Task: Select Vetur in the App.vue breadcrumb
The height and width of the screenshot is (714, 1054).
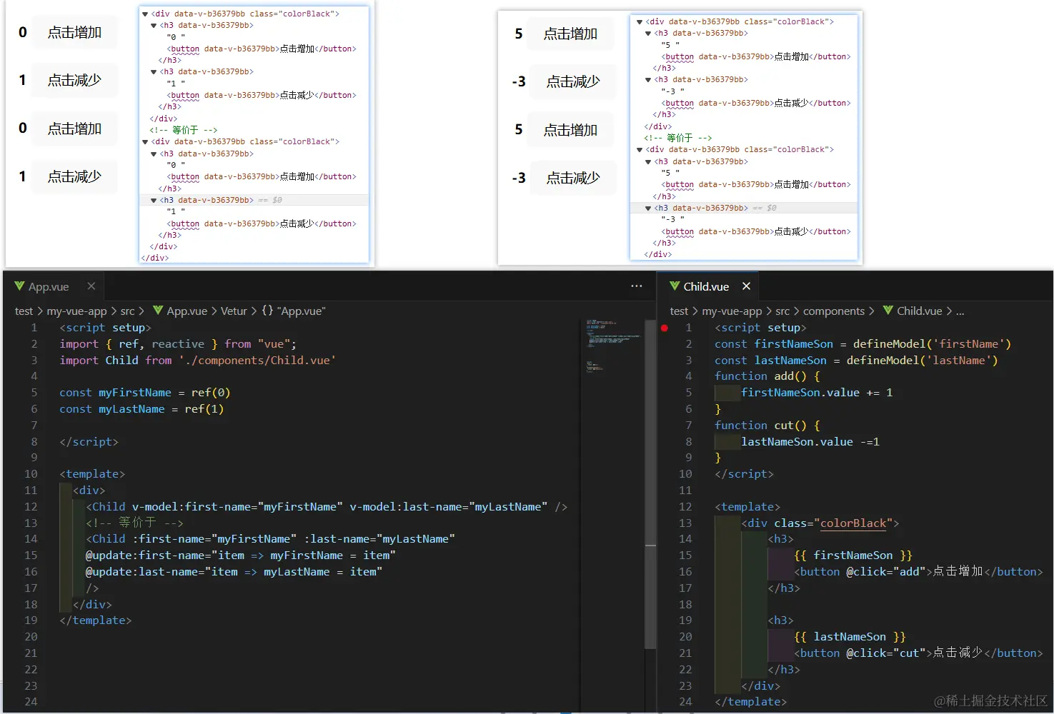Action: [234, 311]
